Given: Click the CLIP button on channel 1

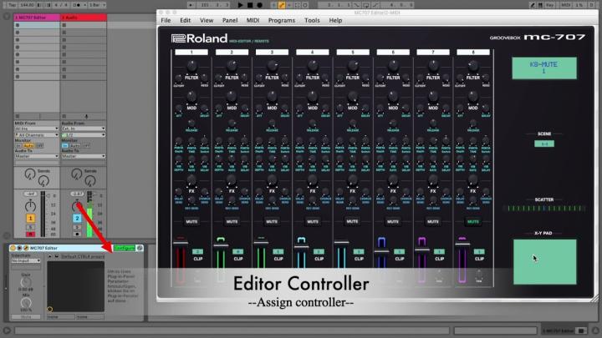Looking at the screenshot, I should pyautogui.click(x=197, y=252).
